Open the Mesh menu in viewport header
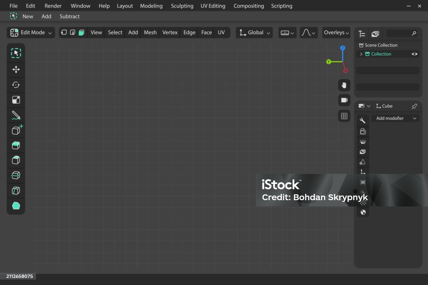This screenshot has width=428, height=285. [150, 33]
